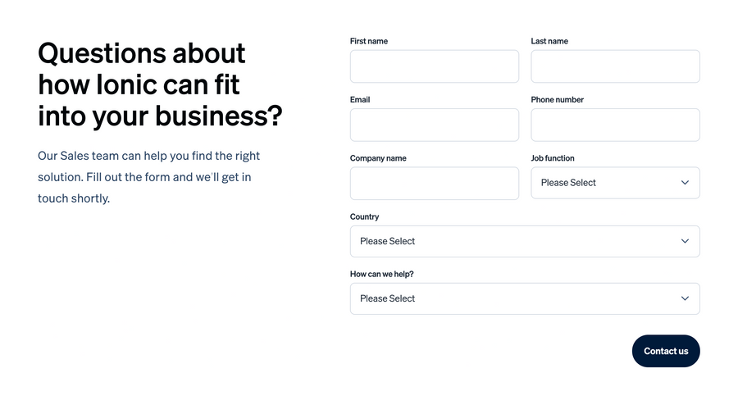
Task: Focus the First name input field
Action: click(434, 66)
